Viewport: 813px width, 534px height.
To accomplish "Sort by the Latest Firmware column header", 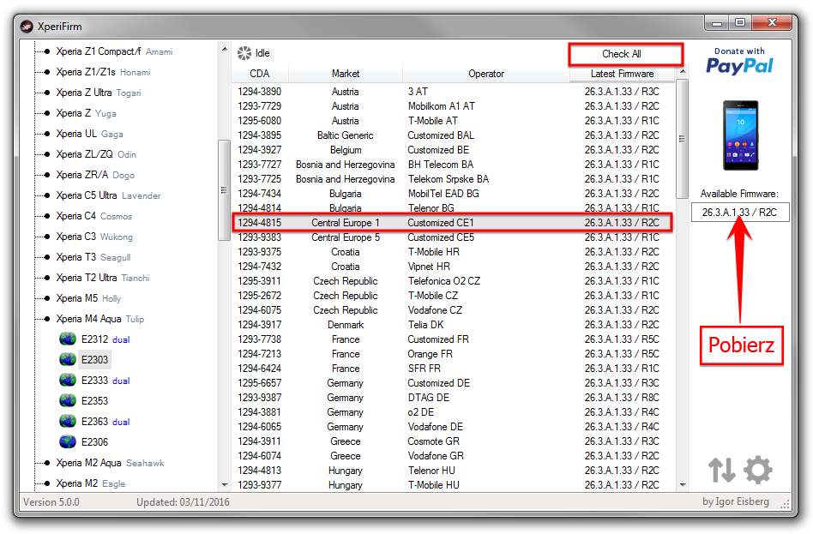I will click(x=623, y=74).
